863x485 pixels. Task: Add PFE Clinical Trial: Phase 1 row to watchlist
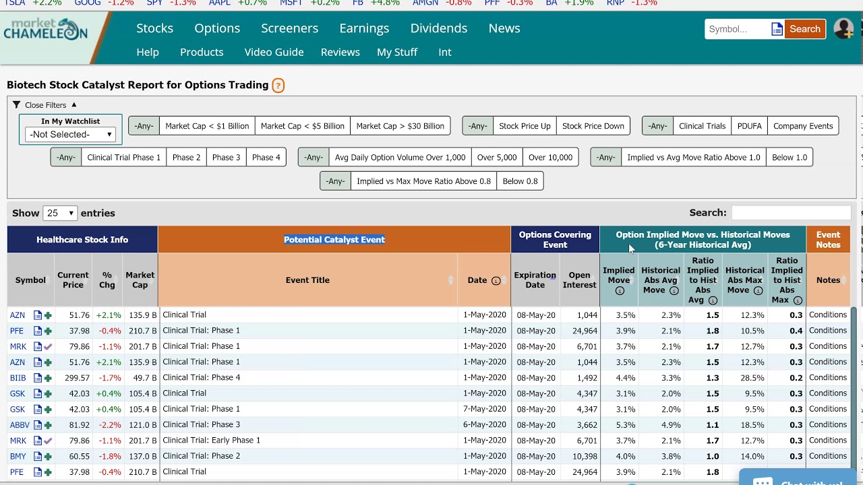point(48,331)
